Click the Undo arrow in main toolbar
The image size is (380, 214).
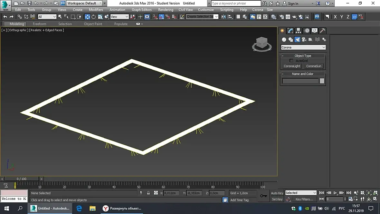coord(5,17)
